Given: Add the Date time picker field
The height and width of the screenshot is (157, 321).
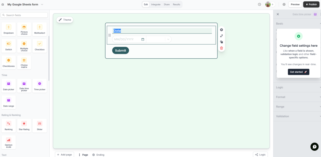Looking at the screenshot, I should 24,86.
